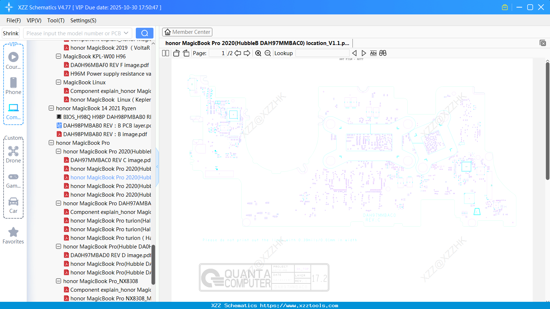Select highlighted honor MagicBook Pro 2020(Hubl file
The image size is (550, 309).
[107, 177]
